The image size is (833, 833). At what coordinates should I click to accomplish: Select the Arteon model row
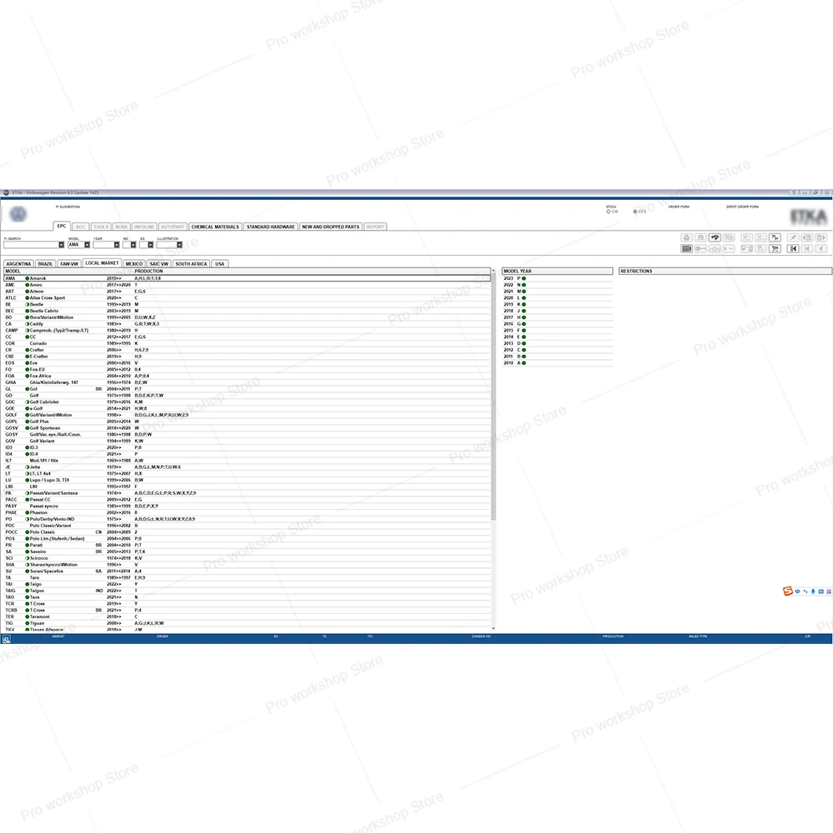(x=247, y=292)
